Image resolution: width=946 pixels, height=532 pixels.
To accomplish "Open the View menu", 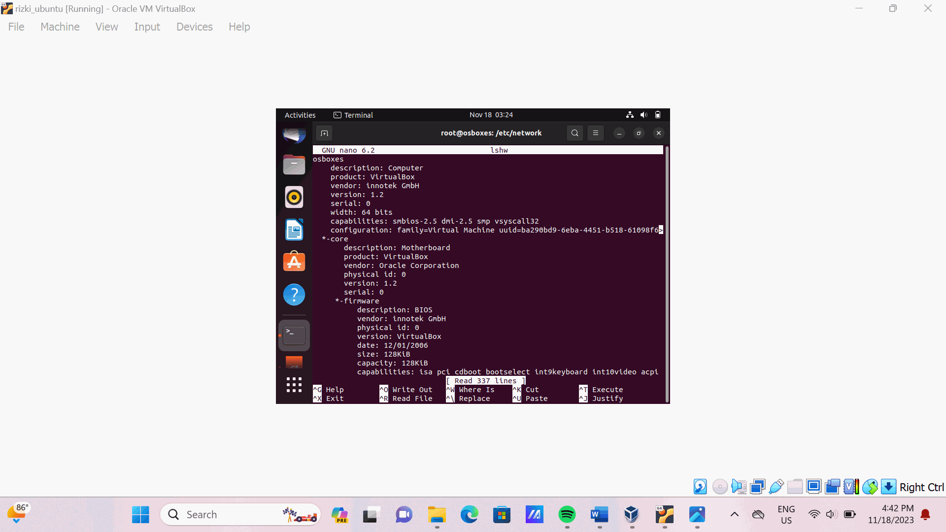I will pos(106,27).
